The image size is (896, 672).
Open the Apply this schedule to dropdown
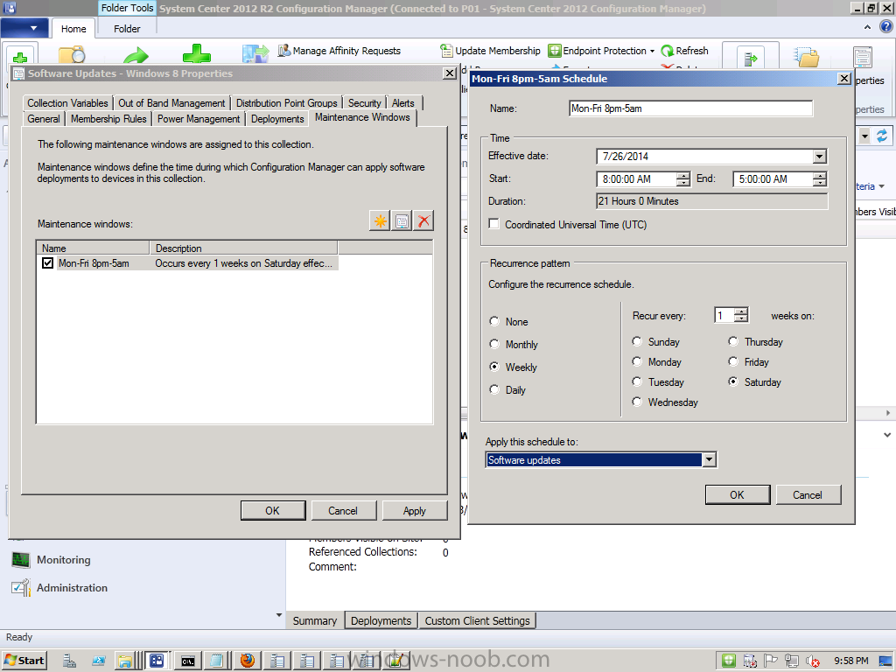click(709, 459)
